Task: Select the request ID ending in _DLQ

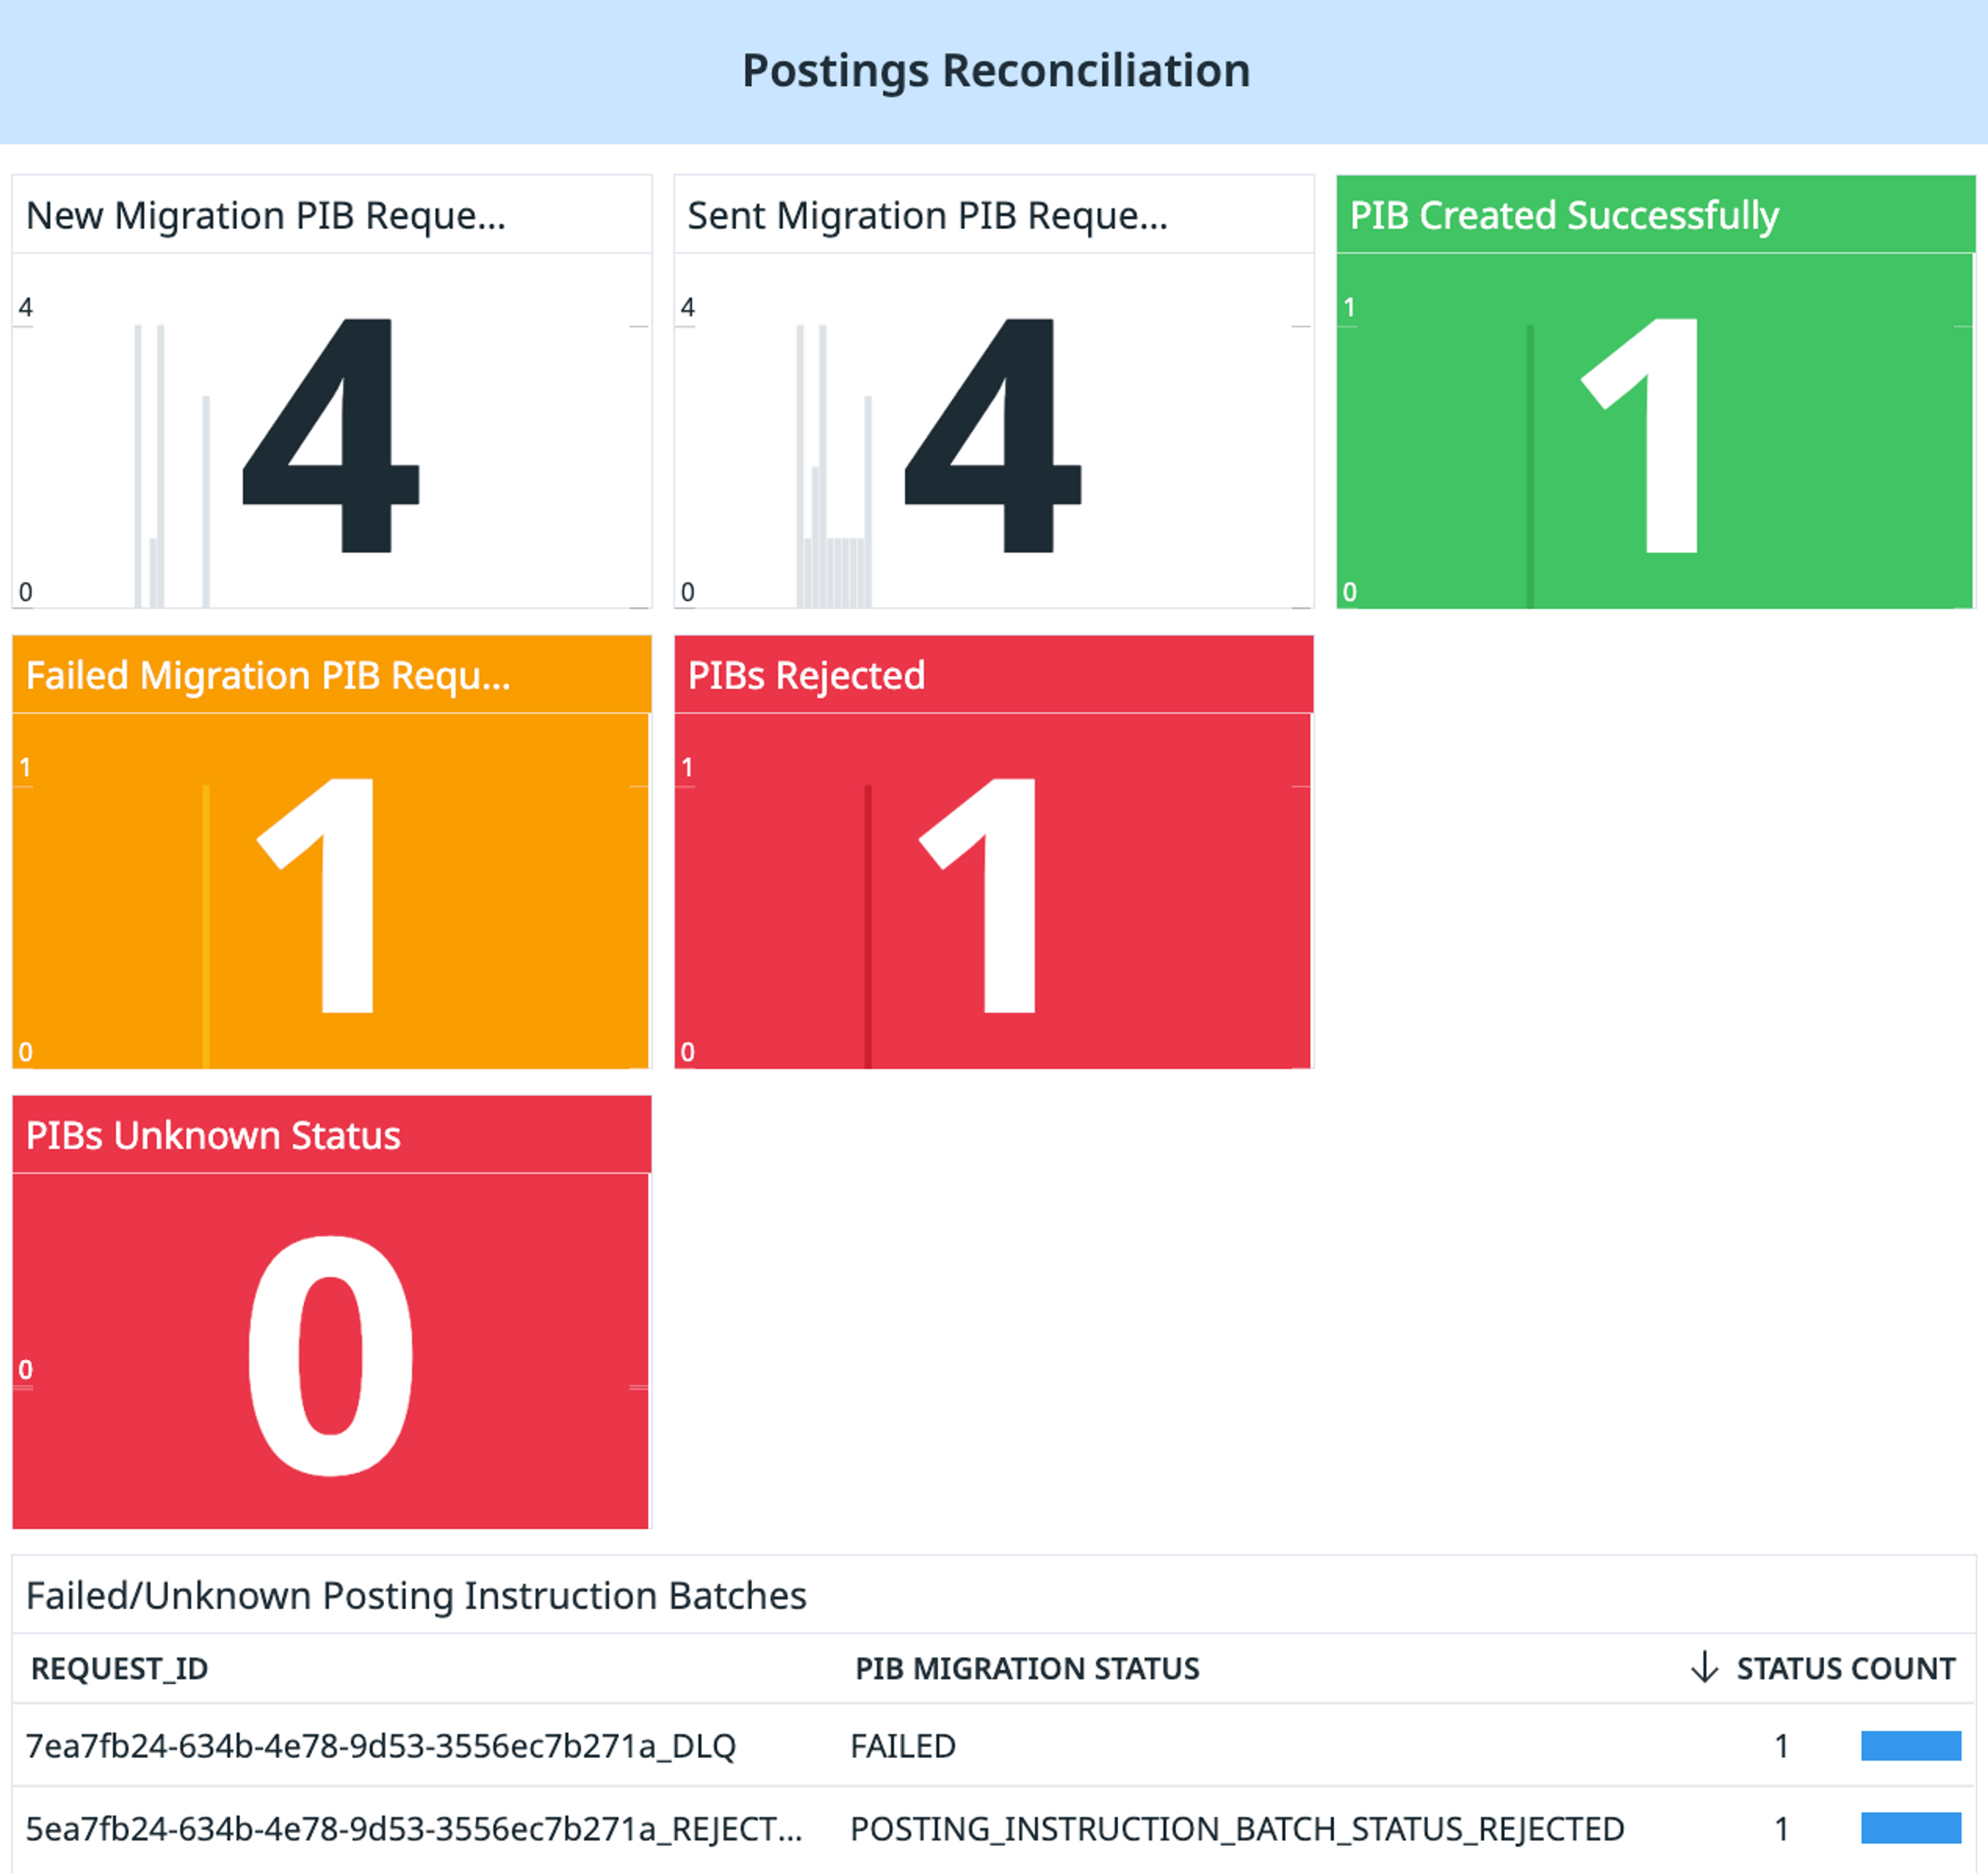Action: (380, 1746)
